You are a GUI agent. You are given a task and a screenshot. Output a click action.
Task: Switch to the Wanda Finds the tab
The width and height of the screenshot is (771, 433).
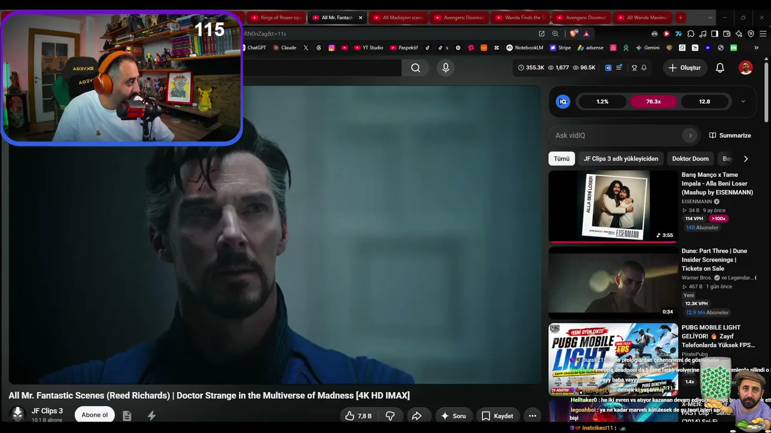coord(521,17)
